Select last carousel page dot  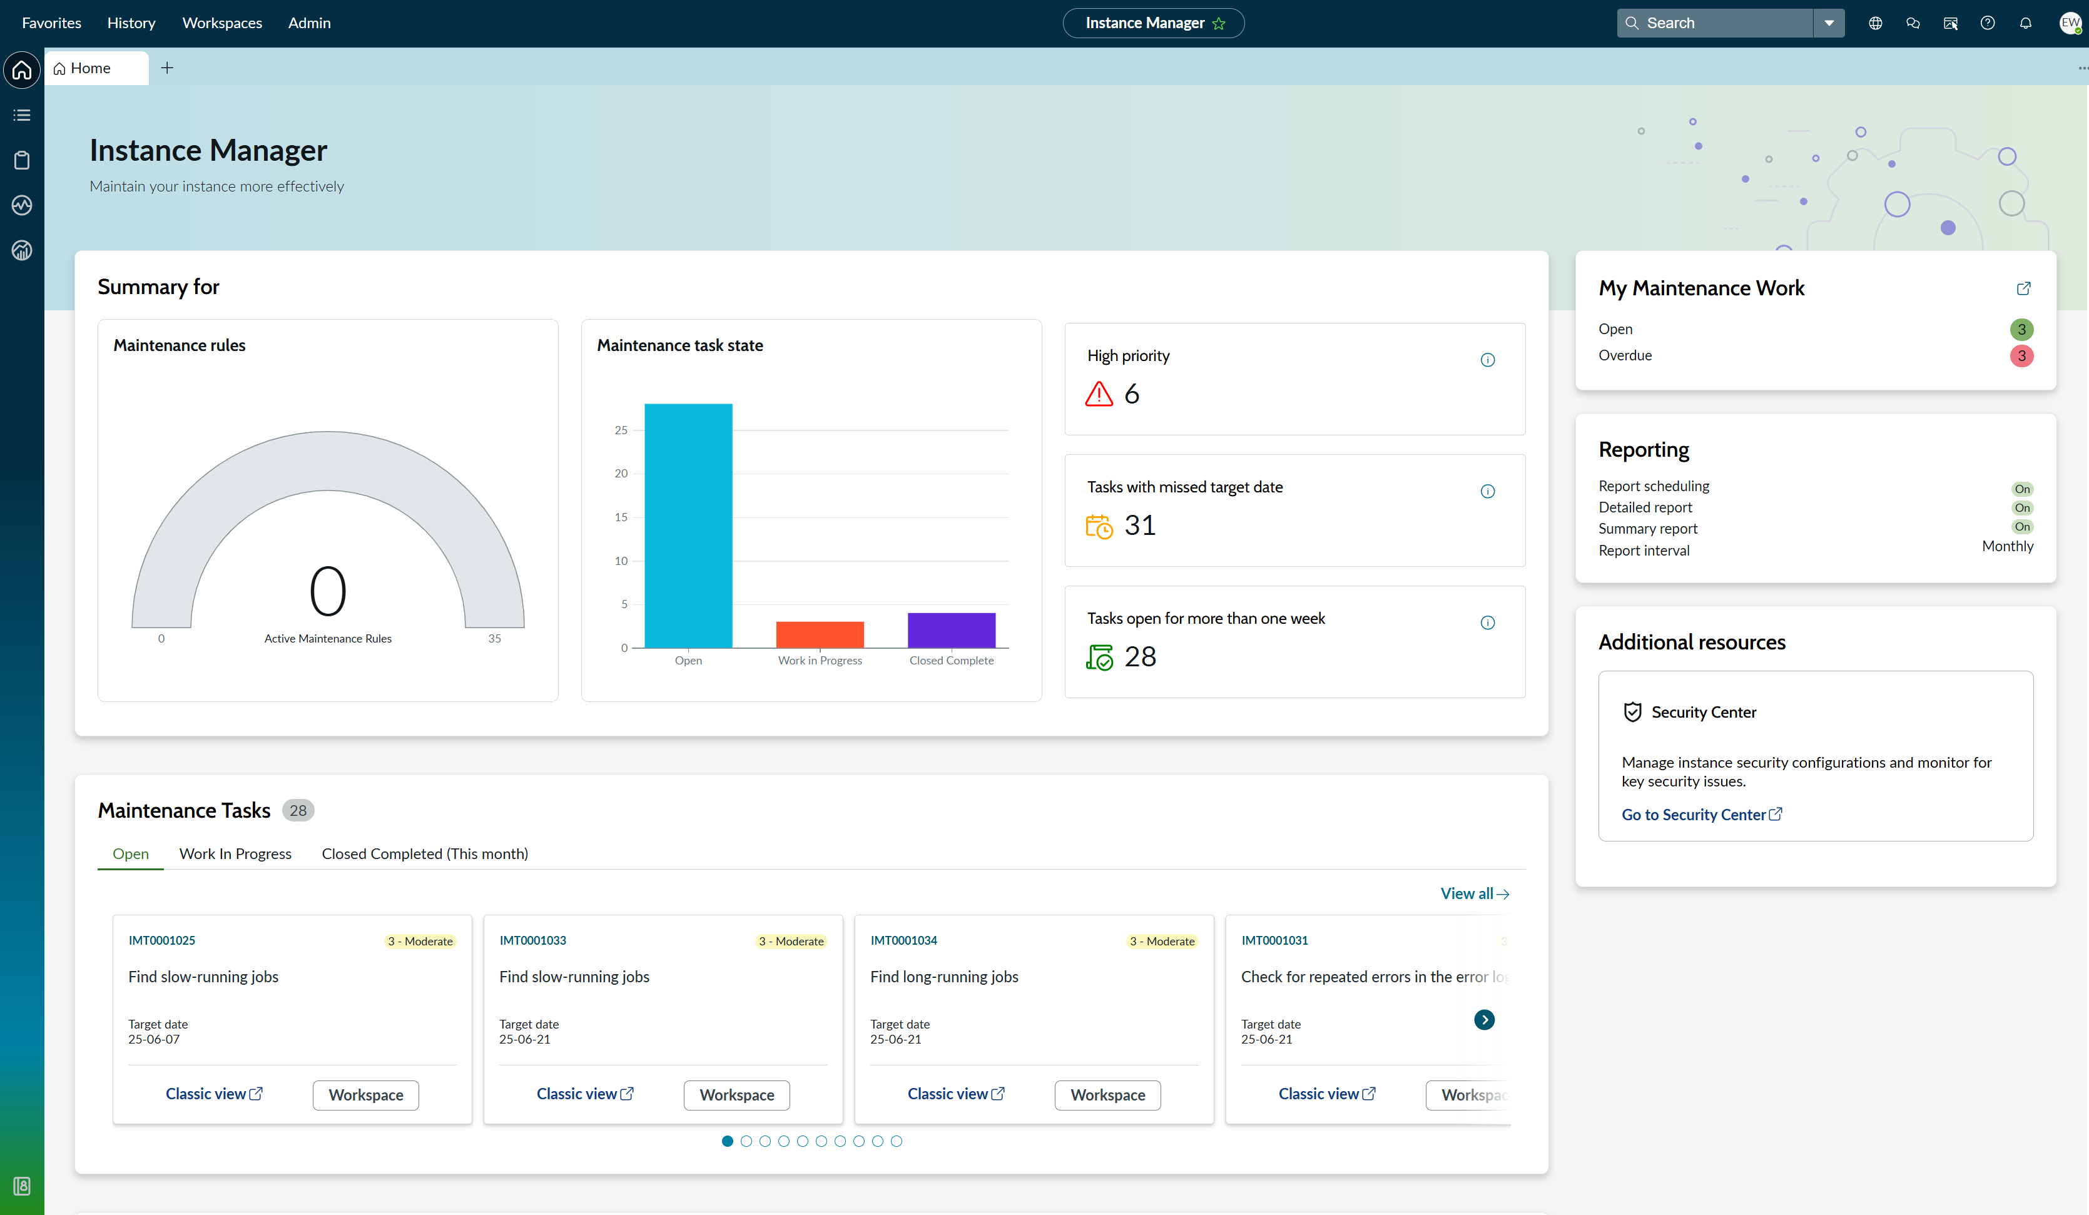pos(896,1141)
